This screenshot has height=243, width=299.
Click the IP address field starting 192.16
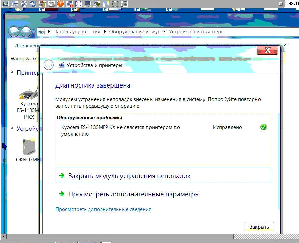click(x=292, y=3)
